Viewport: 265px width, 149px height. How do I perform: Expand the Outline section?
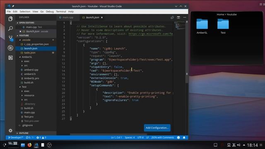[36, 133]
